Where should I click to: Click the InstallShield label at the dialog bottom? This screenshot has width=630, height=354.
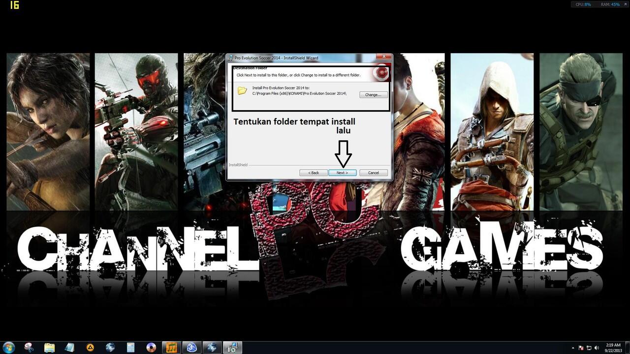click(x=238, y=165)
